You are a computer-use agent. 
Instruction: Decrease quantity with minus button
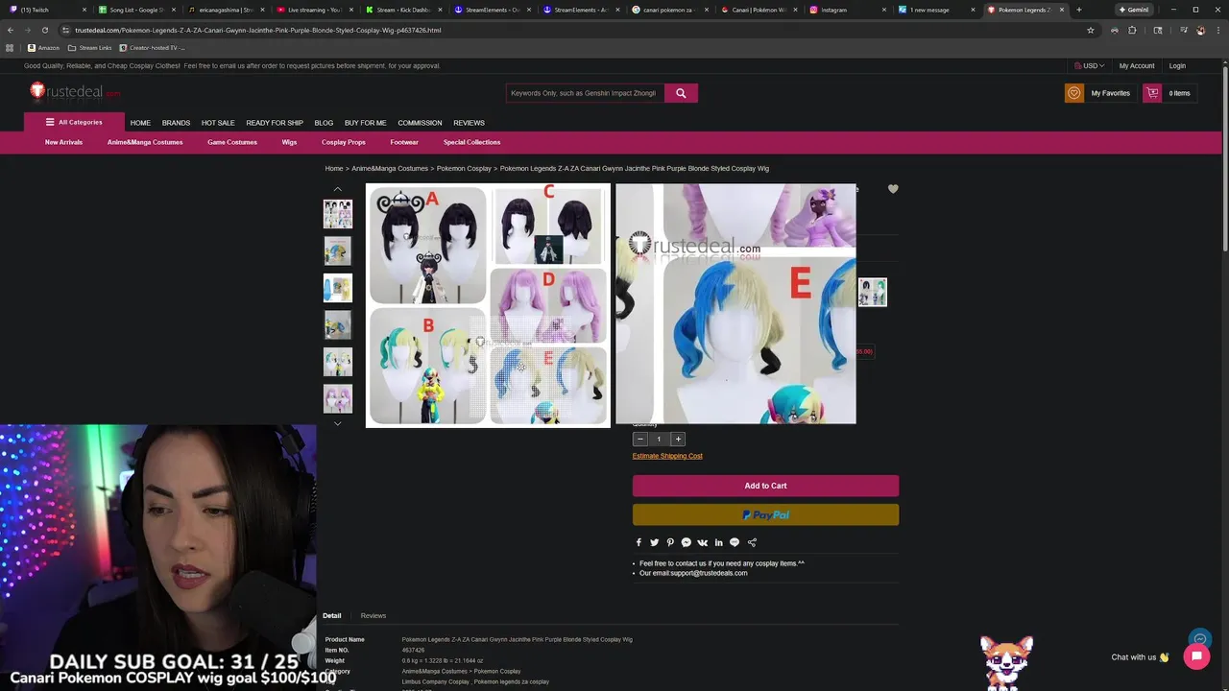[640, 439]
